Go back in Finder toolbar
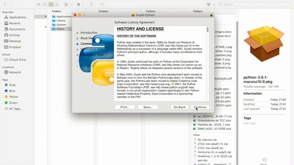The image size is (294, 165). [x=5, y=4]
